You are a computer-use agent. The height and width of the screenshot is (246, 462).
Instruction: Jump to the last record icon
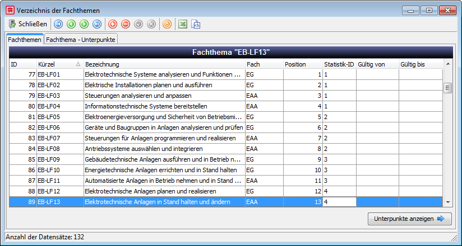pyautogui.click(x=97, y=24)
